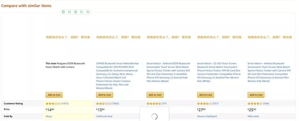View the 1475 customer reviews
Viewport: 299px width, 121px height.
(65, 104)
